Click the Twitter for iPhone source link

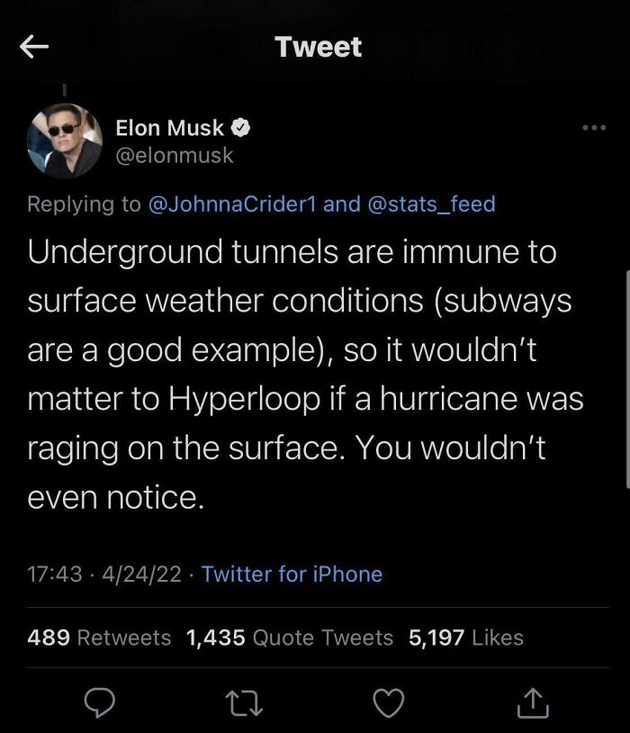[x=292, y=574]
